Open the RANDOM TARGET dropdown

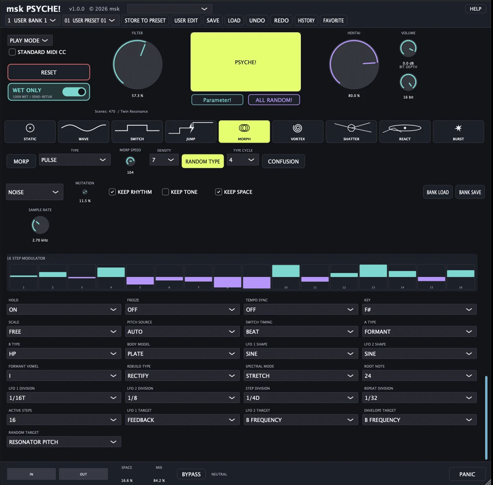(64, 442)
